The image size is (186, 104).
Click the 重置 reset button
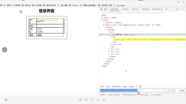click(39, 35)
